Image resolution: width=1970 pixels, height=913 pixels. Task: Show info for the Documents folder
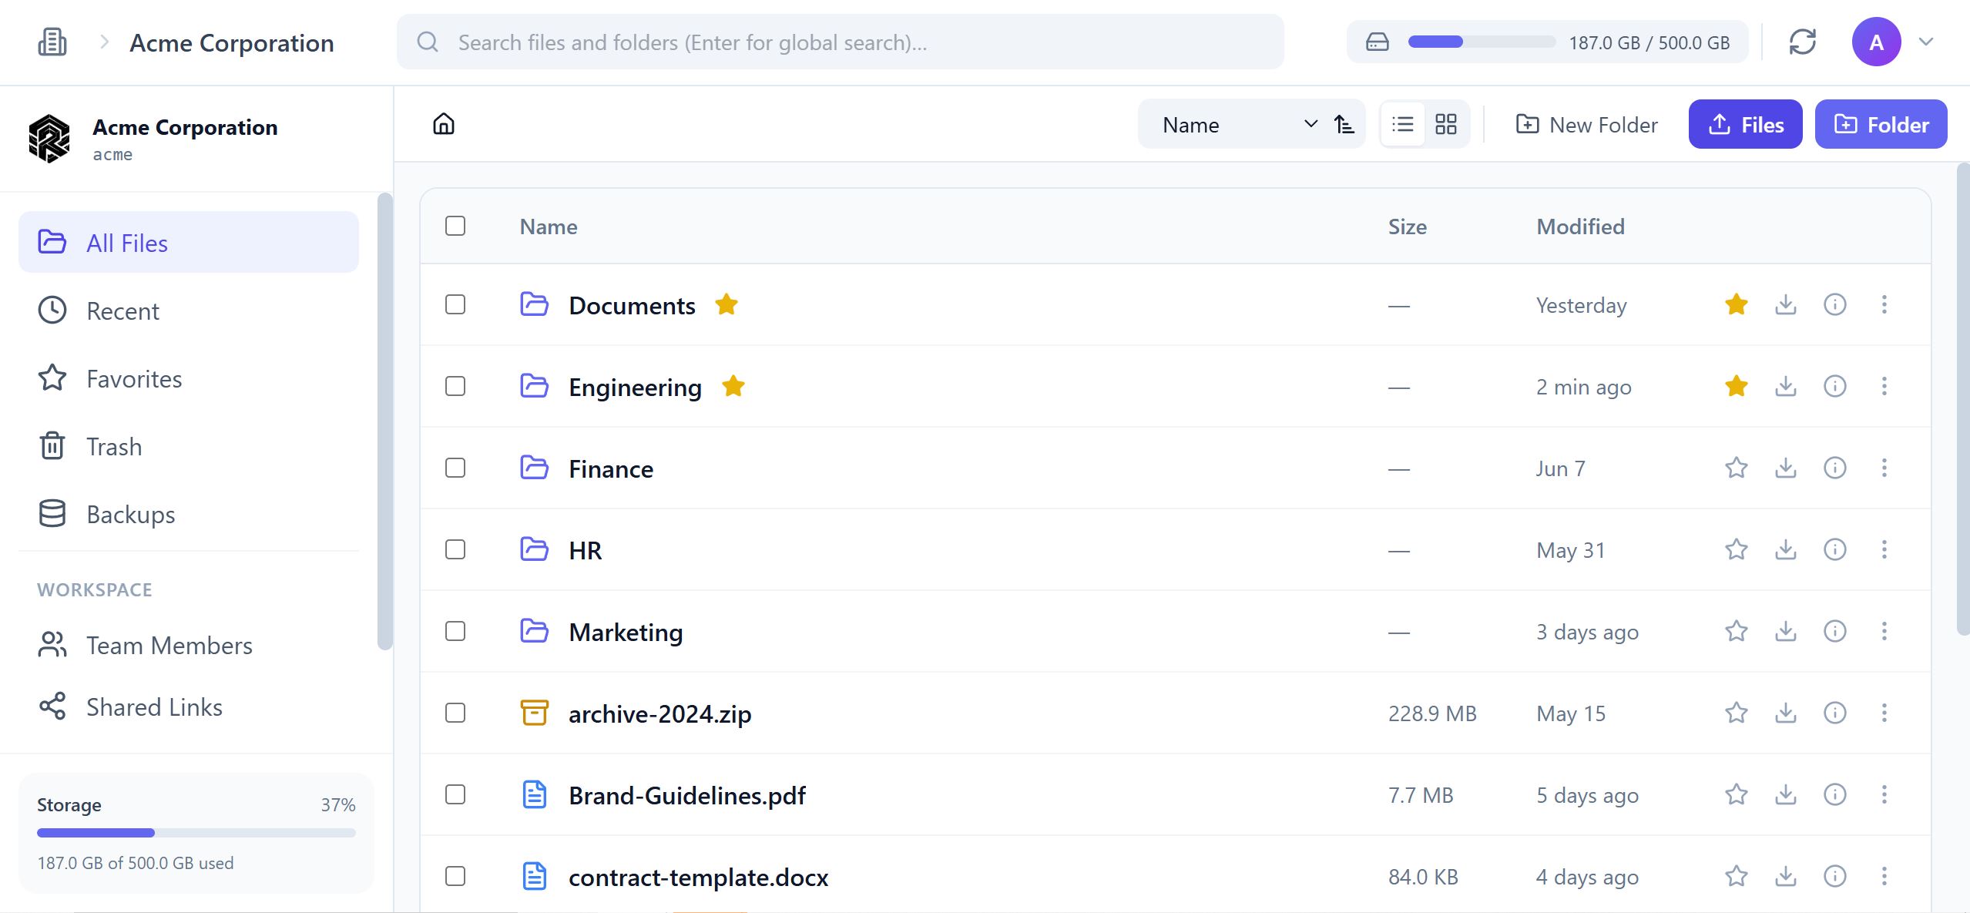point(1835,304)
